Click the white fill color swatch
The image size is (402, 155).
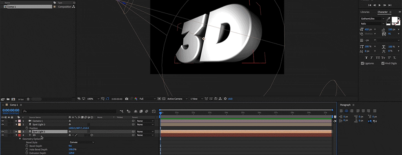pyautogui.click(x=394, y=20)
